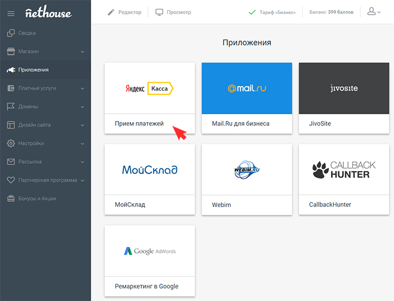The image size is (394, 301).
Task: Click the Приложения plug icon
Action: [x=11, y=70]
